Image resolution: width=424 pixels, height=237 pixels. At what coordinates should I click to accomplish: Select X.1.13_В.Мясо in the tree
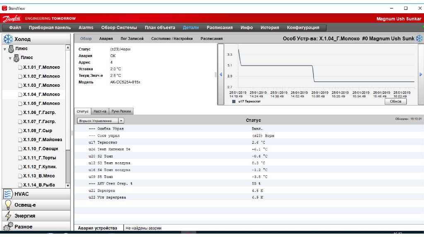pos(39,176)
